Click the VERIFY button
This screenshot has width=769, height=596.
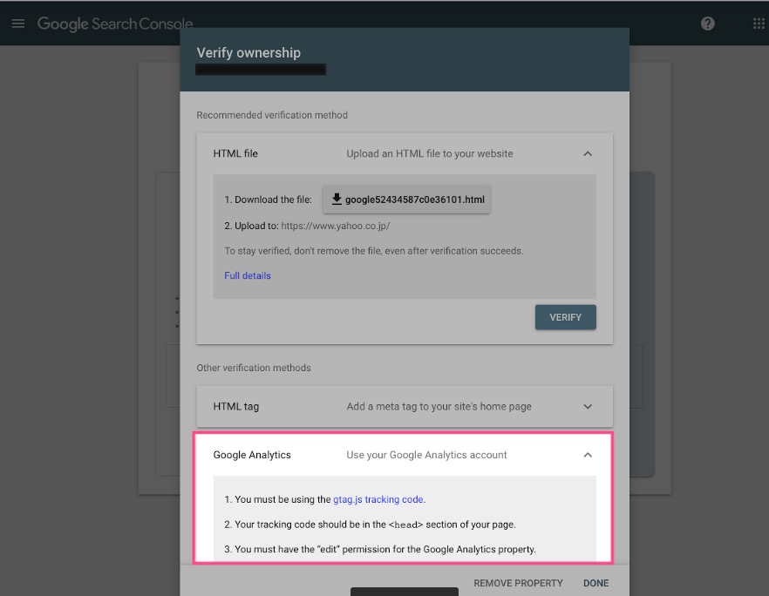(566, 317)
